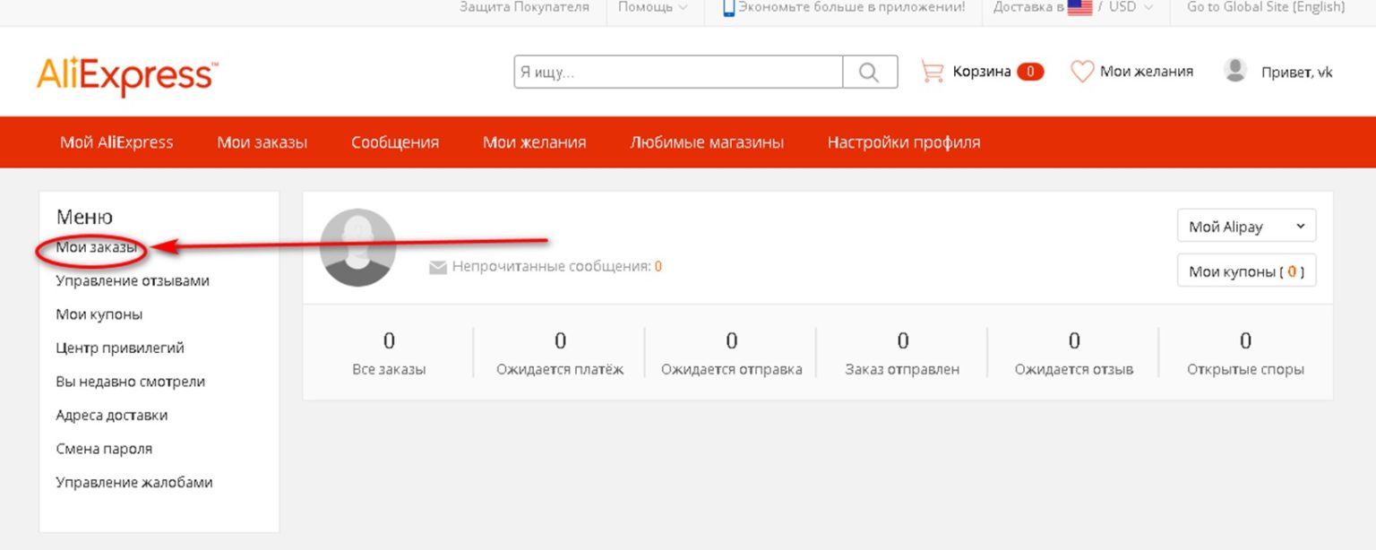Open the shopping cart icon
Image resolution: width=1376 pixels, height=550 pixels.
(933, 72)
